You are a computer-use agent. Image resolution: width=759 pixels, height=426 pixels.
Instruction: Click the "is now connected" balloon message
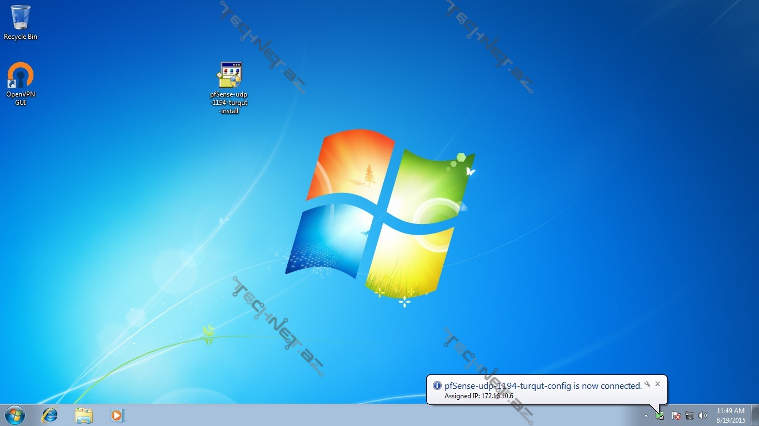pyautogui.click(x=543, y=386)
